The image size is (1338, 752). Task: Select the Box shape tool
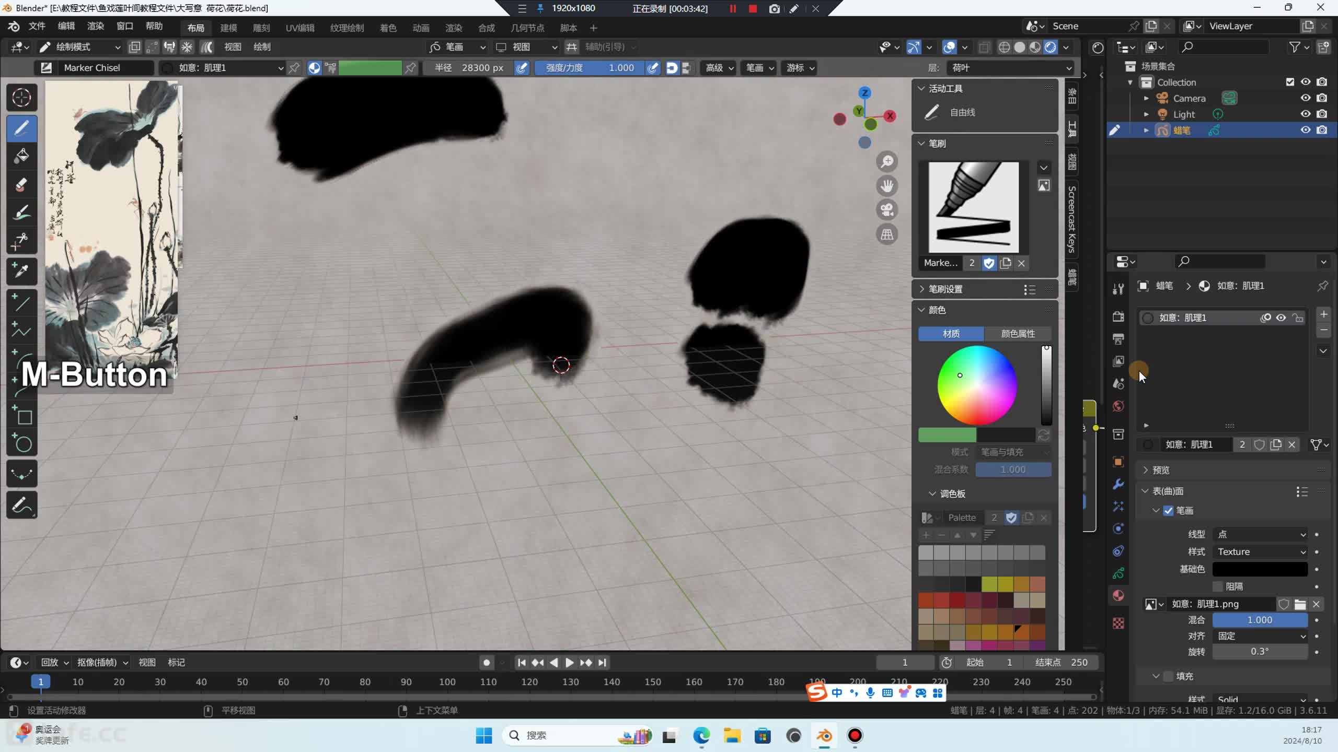(21, 416)
